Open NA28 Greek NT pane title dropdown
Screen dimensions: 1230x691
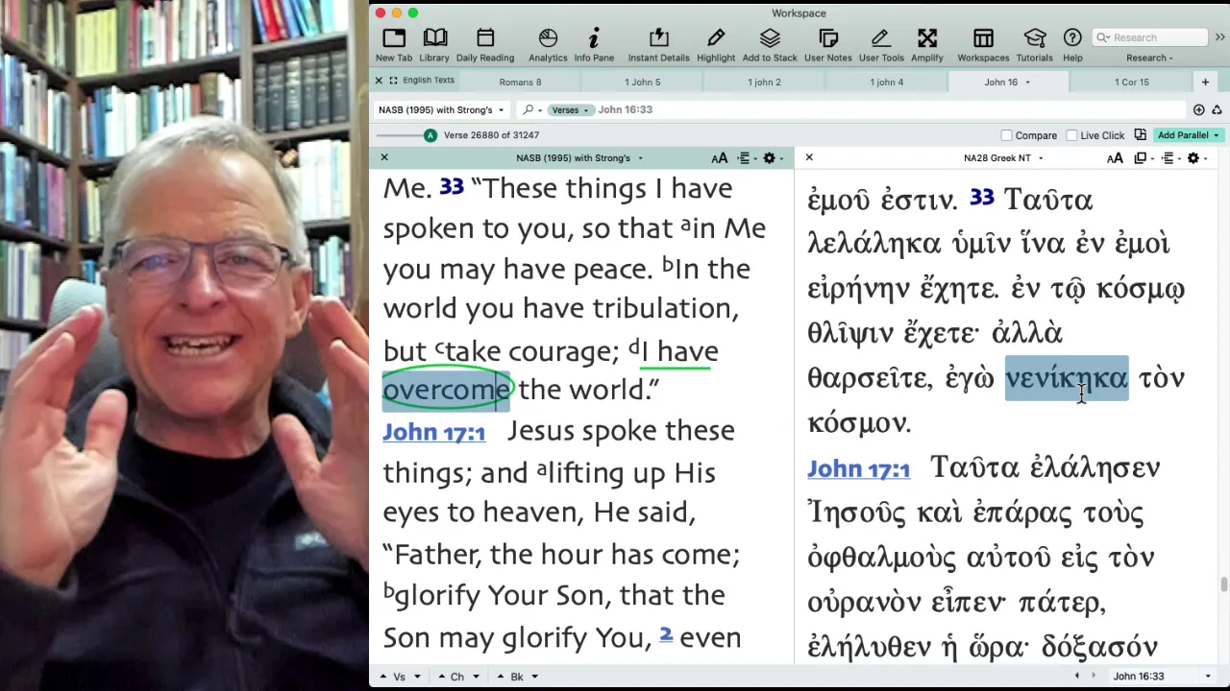click(x=1003, y=158)
